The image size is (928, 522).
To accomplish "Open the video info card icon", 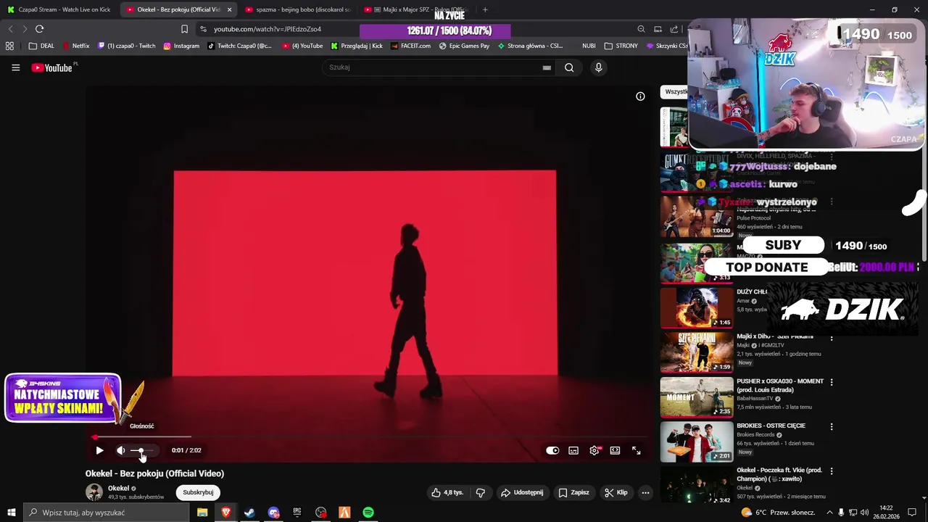I will point(640,96).
